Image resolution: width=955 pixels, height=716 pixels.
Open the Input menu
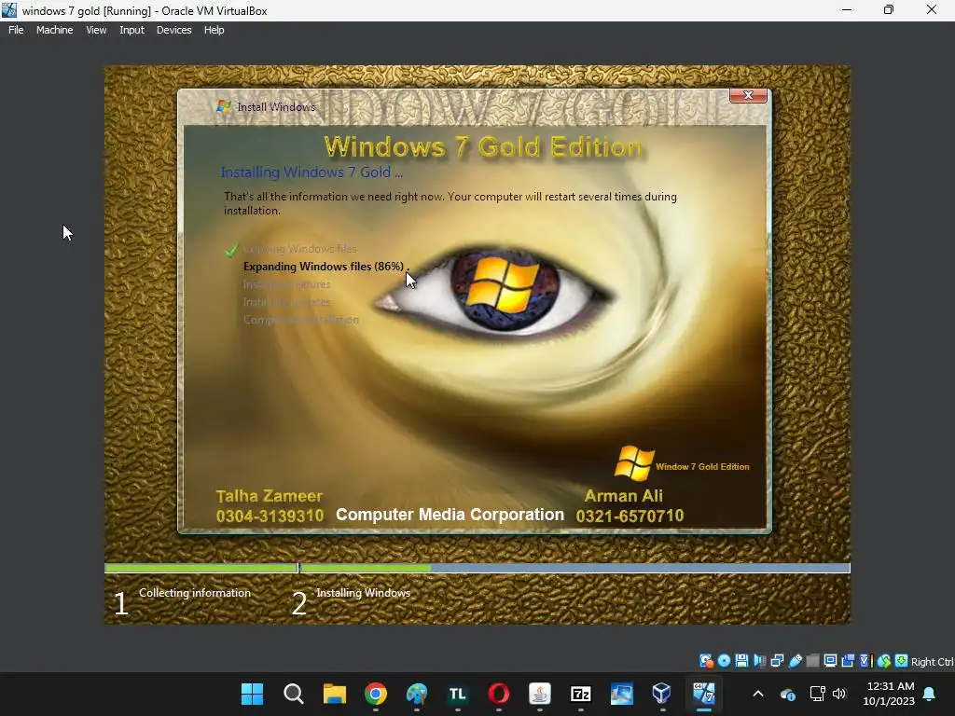pyautogui.click(x=131, y=30)
